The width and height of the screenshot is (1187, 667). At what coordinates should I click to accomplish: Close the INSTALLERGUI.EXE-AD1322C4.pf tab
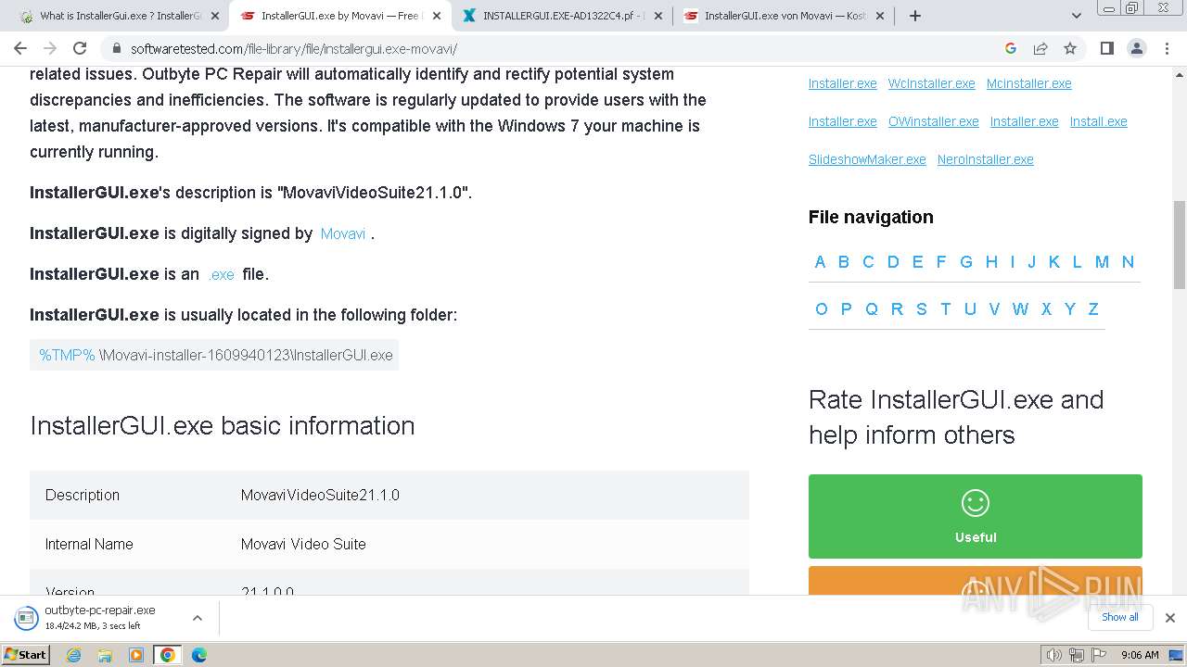(x=657, y=16)
